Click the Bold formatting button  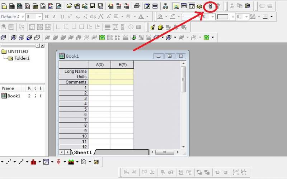pos(47,17)
